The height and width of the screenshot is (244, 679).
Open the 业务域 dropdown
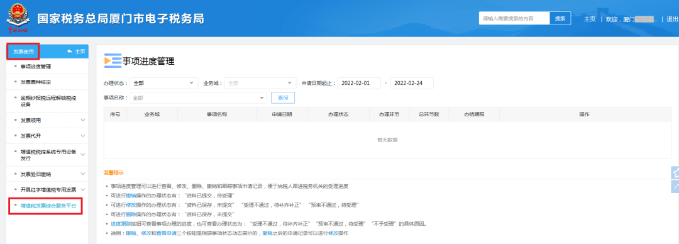tap(260, 83)
